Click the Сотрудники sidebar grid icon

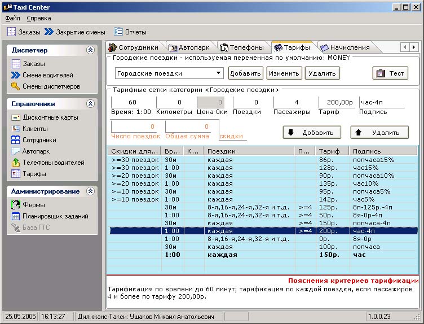pyautogui.click(x=16, y=140)
